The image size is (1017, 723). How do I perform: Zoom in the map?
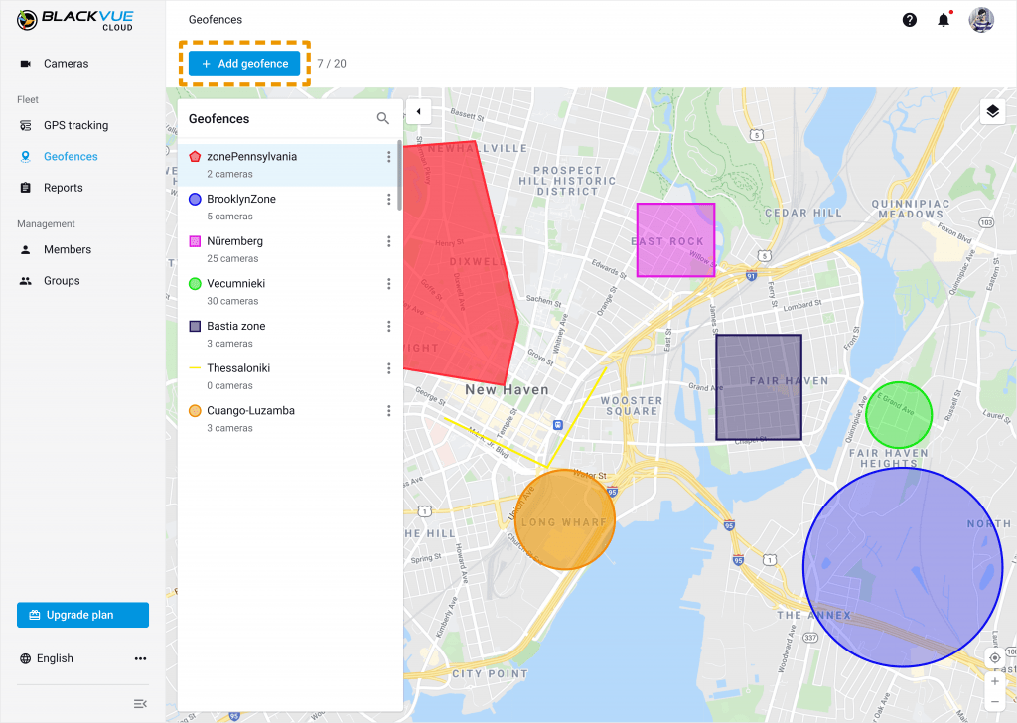pyautogui.click(x=995, y=681)
